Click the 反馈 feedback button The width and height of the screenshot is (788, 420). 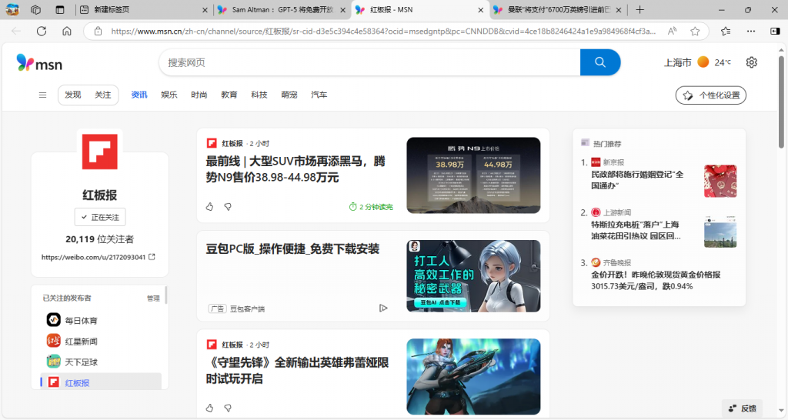point(743,408)
